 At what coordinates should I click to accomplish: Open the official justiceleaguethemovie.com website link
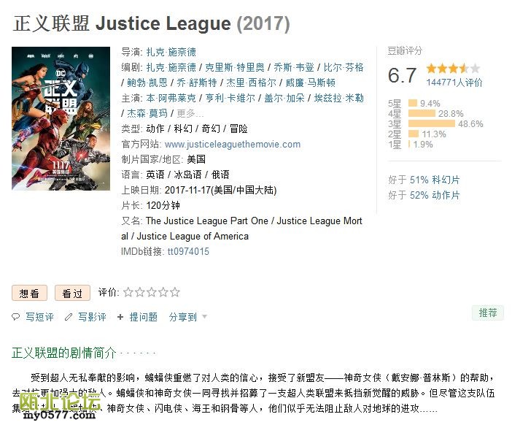pyautogui.click(x=233, y=144)
